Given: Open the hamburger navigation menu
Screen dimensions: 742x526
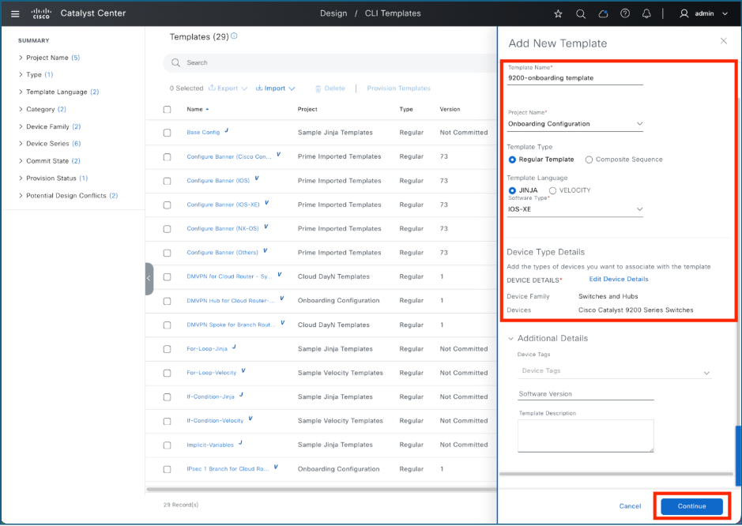Looking at the screenshot, I should pos(15,13).
